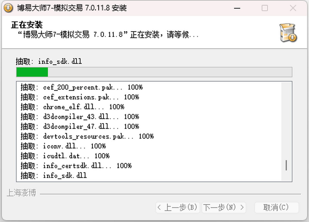Click the 上一步(B) back button
Viewport: 309px width, 222px height.
177,207
